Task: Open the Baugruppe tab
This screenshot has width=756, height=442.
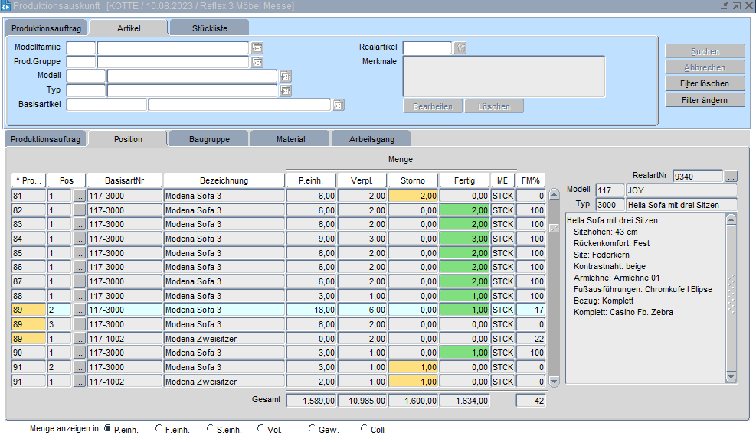Action: pos(209,139)
